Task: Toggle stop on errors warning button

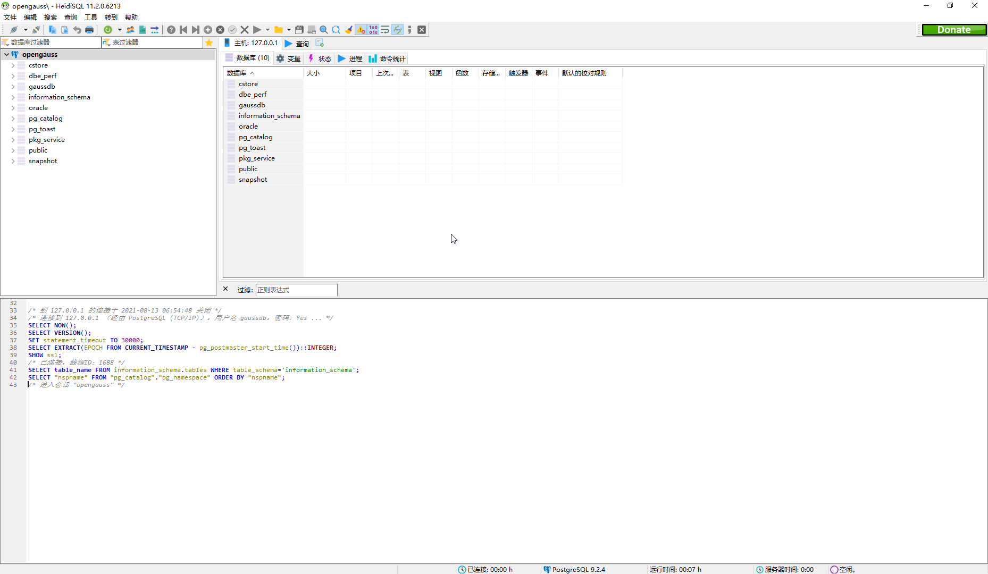Action: tap(361, 30)
